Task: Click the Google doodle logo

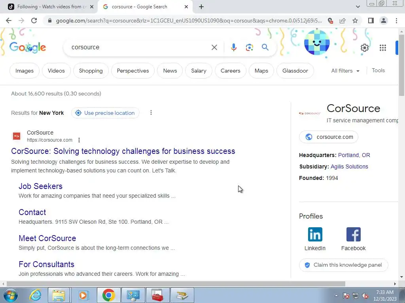Action: tap(28, 48)
